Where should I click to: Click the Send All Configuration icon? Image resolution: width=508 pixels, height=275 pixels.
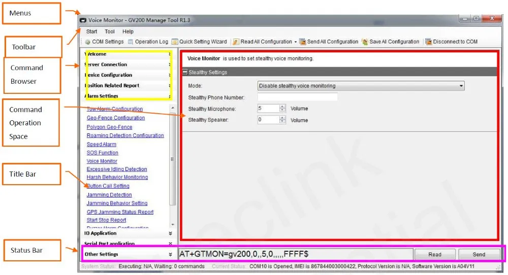303,42
